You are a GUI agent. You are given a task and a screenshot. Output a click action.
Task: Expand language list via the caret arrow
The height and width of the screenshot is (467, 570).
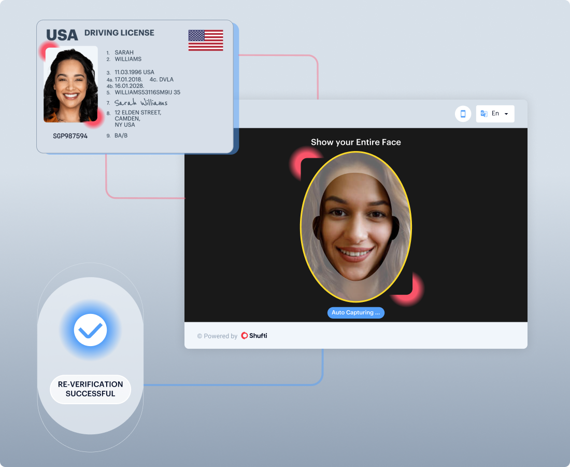click(506, 114)
